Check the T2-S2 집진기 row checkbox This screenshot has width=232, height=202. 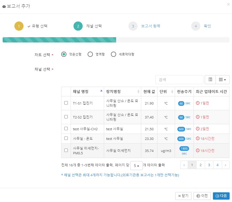point(66,117)
